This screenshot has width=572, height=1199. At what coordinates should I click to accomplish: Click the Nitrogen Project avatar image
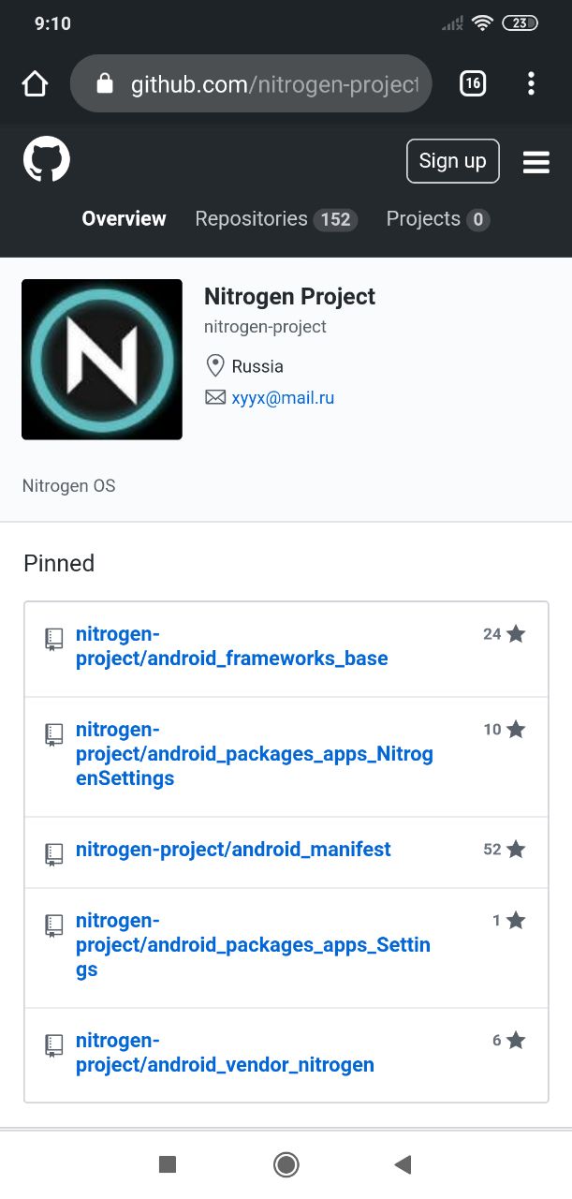click(102, 360)
